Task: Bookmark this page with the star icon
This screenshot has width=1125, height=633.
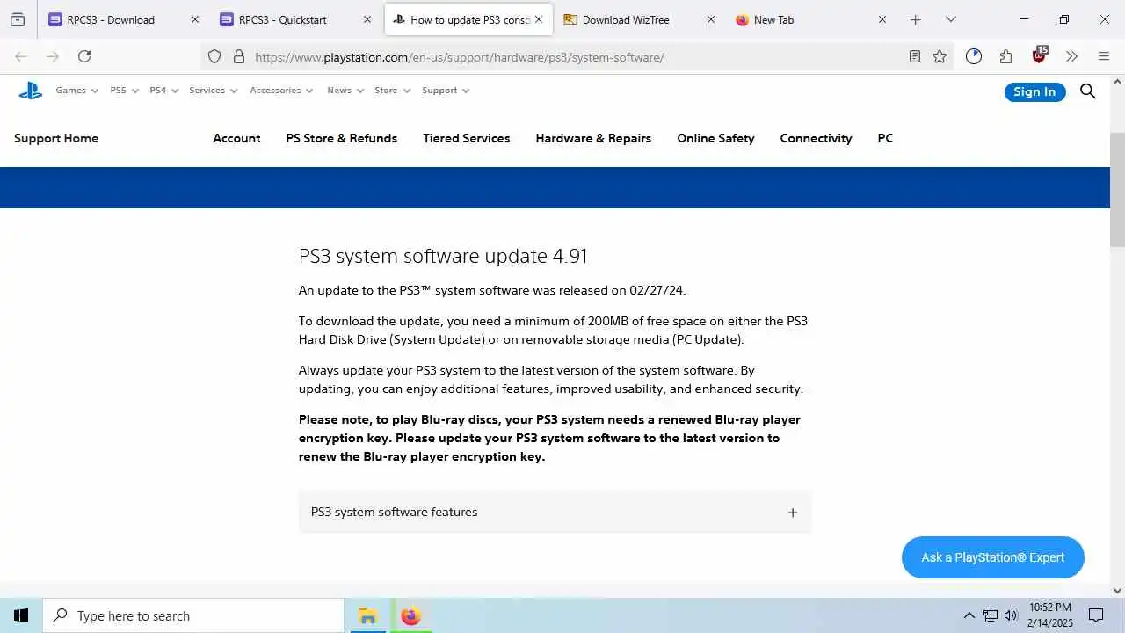Action: (x=940, y=56)
